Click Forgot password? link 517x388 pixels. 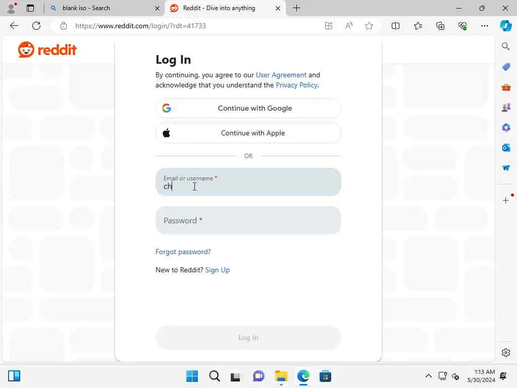(x=183, y=252)
